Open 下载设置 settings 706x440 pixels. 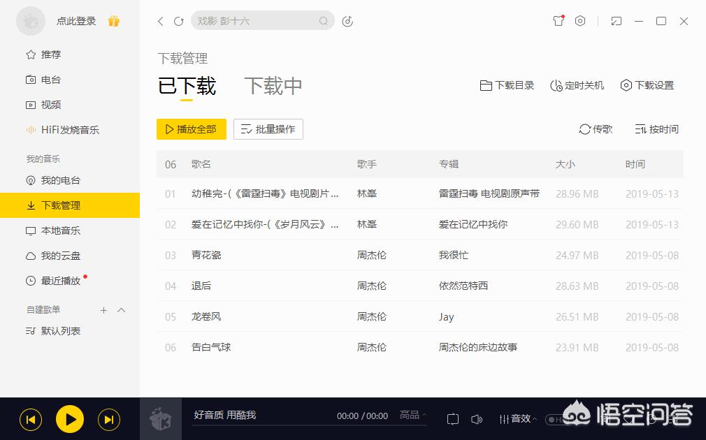[647, 85]
